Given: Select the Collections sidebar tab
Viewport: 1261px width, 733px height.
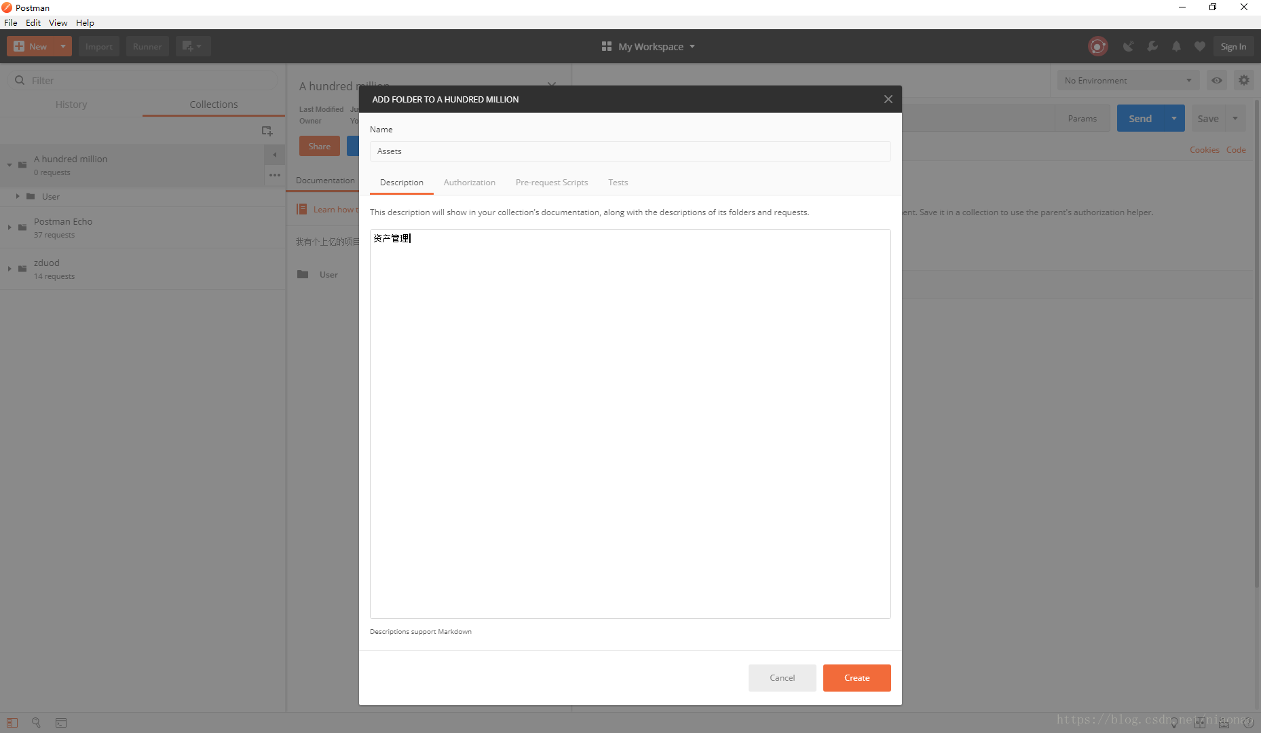Looking at the screenshot, I should coord(214,105).
